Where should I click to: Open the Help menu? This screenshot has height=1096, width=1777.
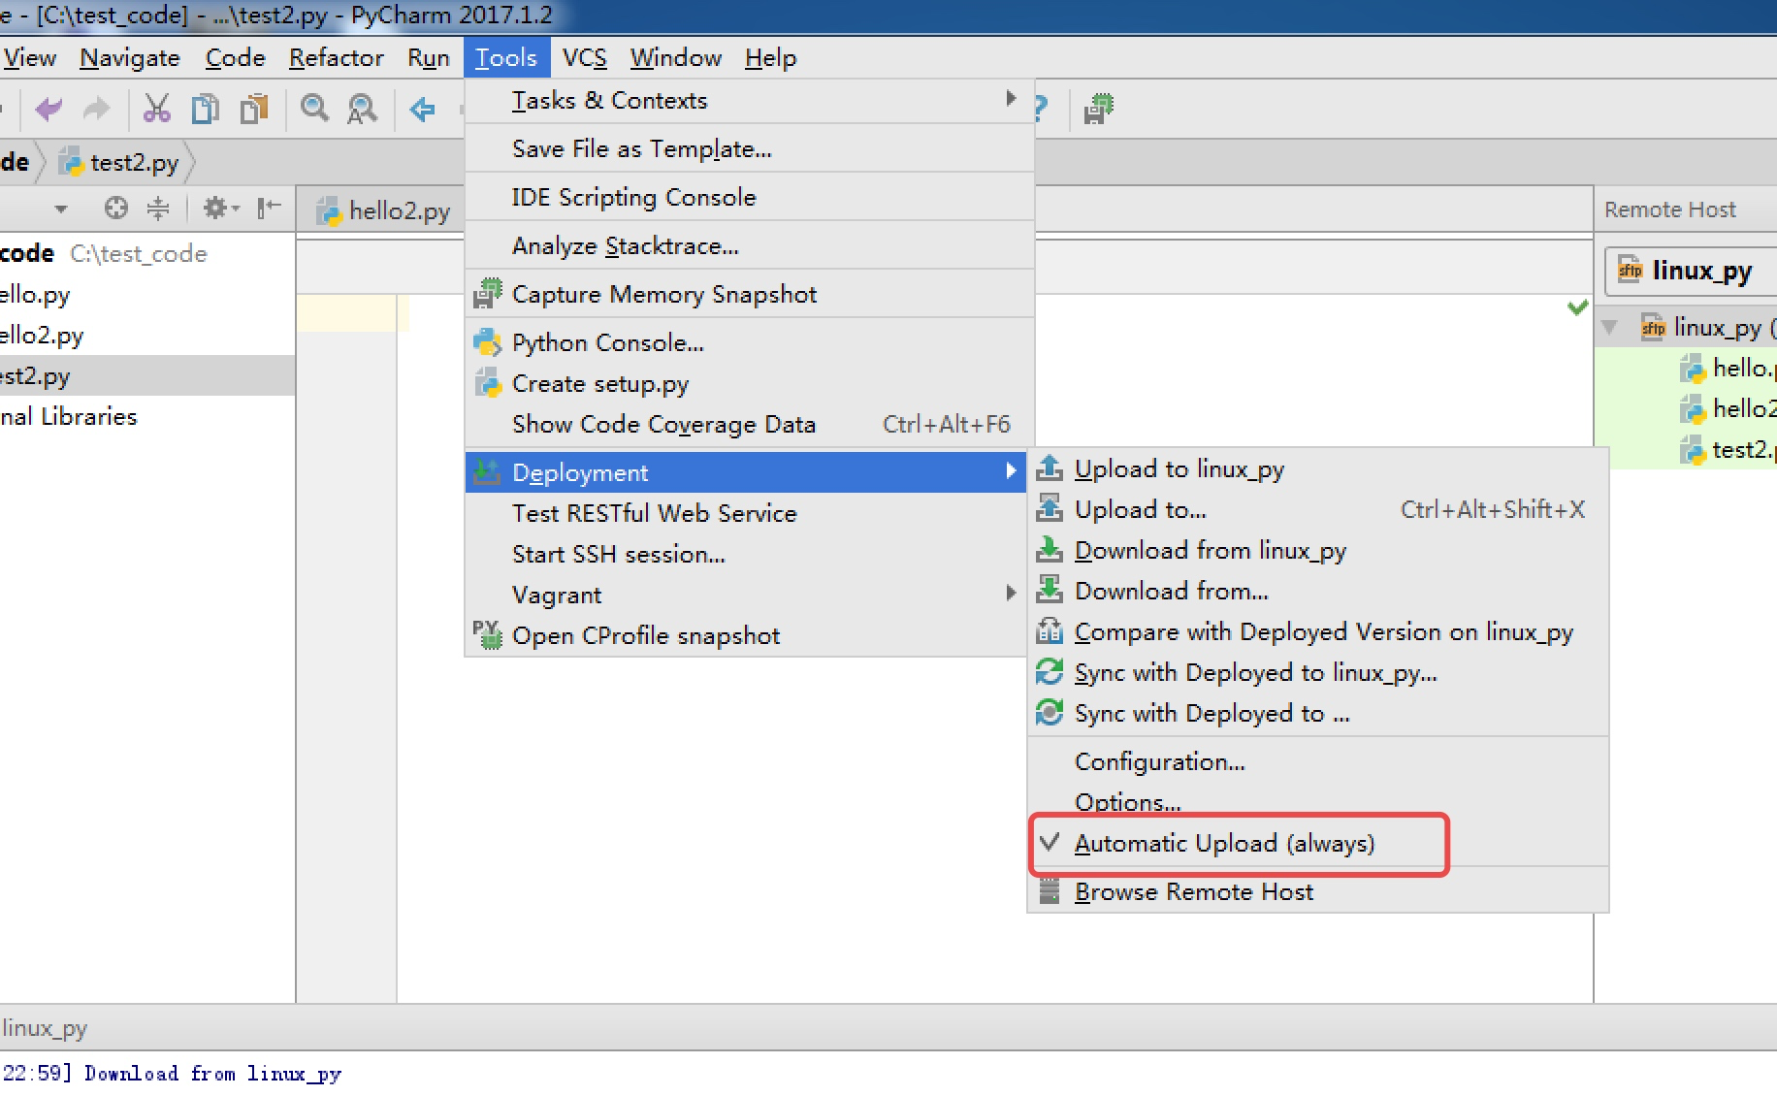click(x=770, y=58)
